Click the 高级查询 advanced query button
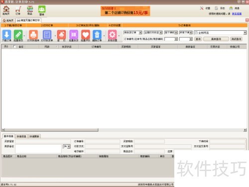The height and width of the screenshot is (187, 249). click(x=236, y=39)
